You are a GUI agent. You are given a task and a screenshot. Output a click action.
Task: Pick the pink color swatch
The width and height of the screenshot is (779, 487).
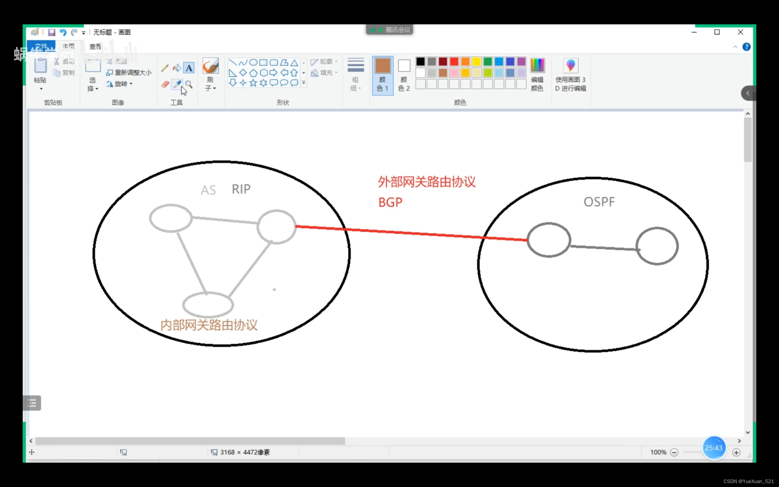[454, 72]
